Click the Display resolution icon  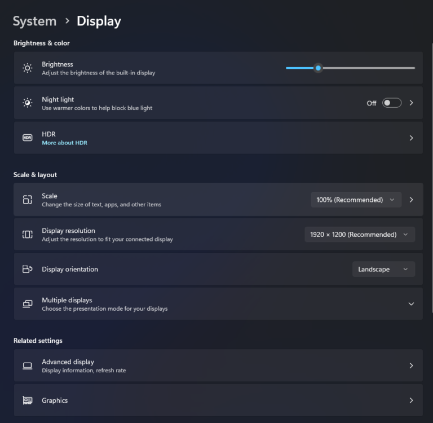coord(27,235)
